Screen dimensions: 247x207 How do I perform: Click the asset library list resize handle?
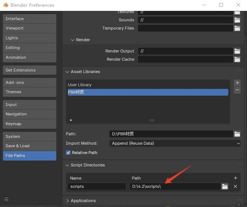pyautogui.click(x=152, y=120)
